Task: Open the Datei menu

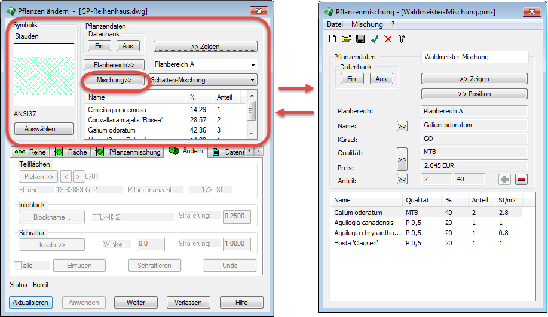Action: click(335, 24)
